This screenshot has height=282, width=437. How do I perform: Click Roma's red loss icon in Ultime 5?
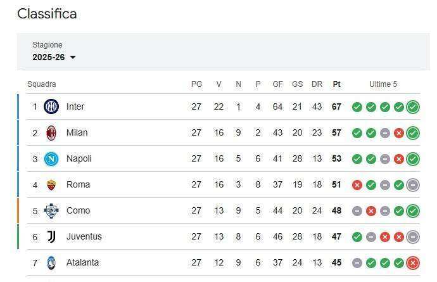point(357,184)
